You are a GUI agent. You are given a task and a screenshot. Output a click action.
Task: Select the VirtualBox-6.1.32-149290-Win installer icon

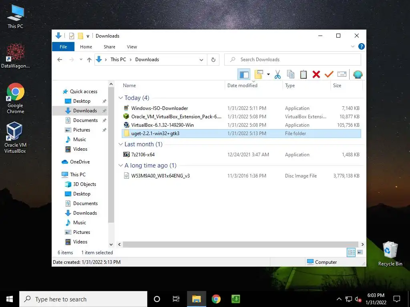click(126, 125)
